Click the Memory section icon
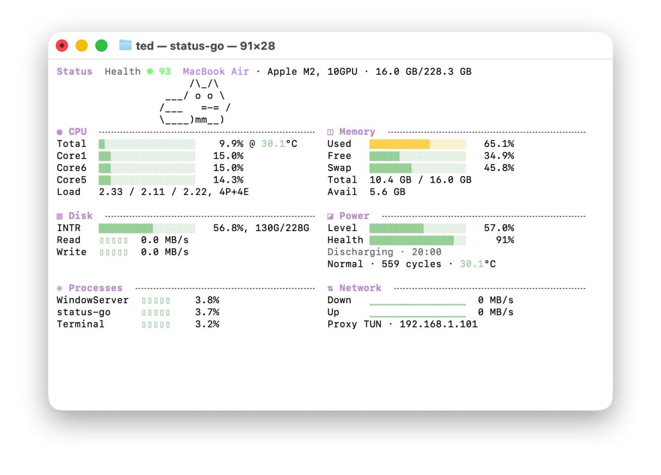Viewport: 661px width, 475px height. tap(330, 132)
